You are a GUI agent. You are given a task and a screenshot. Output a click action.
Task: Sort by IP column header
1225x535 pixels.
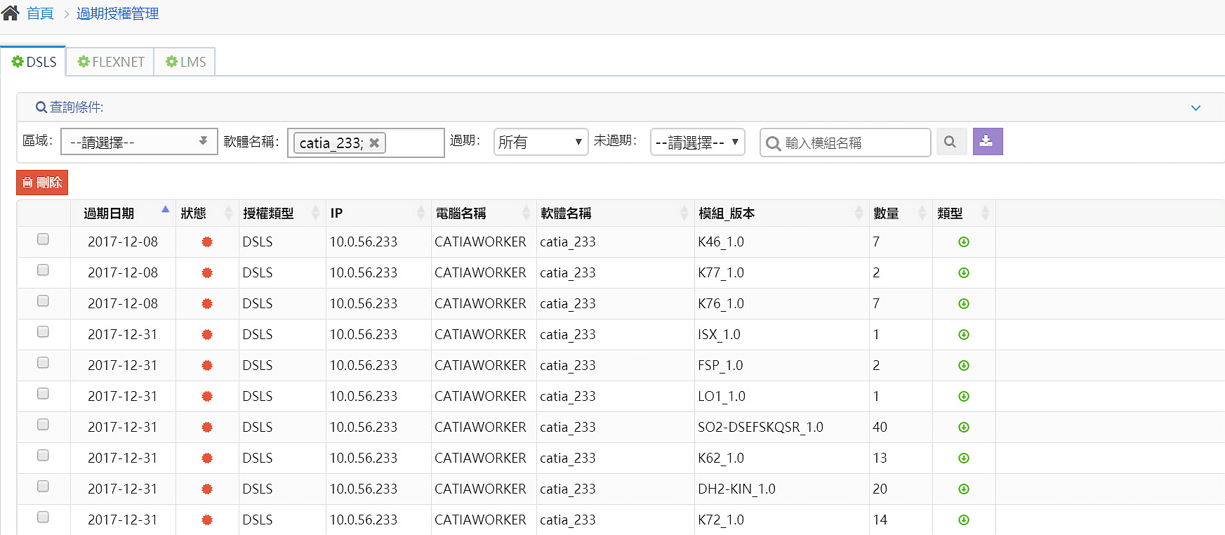click(x=378, y=213)
